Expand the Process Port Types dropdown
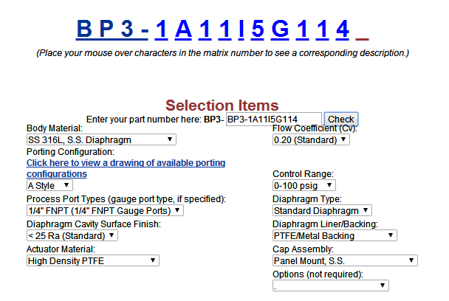 point(105,210)
